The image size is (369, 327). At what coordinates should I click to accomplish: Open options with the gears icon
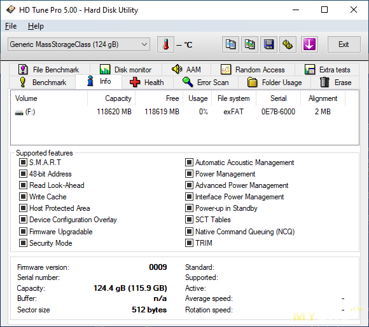pyautogui.click(x=288, y=44)
